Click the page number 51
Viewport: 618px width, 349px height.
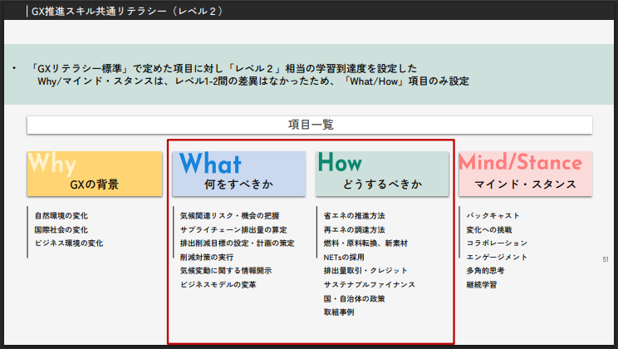click(606, 260)
